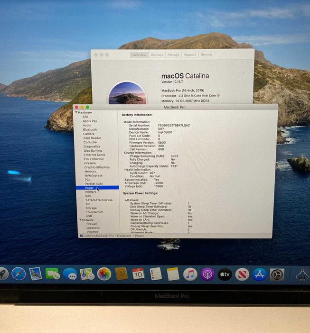The width and height of the screenshot is (310, 333).
Task: Select Card Reader in the sidebar
Action: click(92, 138)
